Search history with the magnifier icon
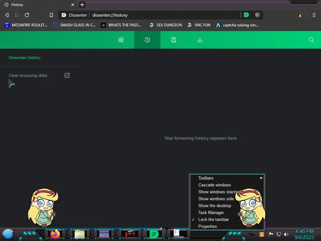This screenshot has height=241, width=321. pyautogui.click(x=311, y=40)
